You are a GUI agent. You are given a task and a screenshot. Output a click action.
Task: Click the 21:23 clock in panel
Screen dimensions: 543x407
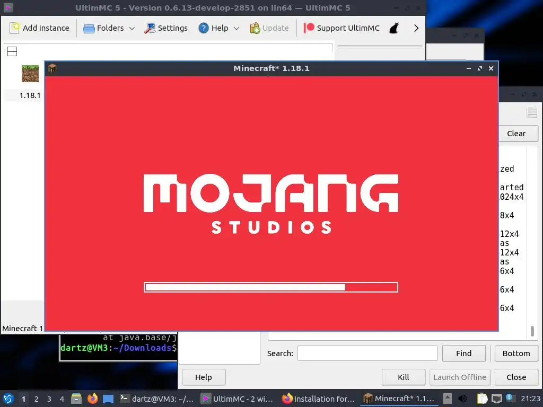(530, 399)
